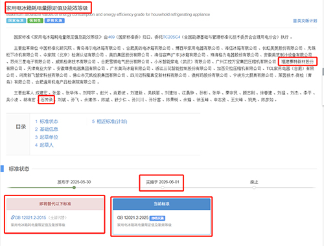Click the 废止 timeline dot

tap(254, 188)
